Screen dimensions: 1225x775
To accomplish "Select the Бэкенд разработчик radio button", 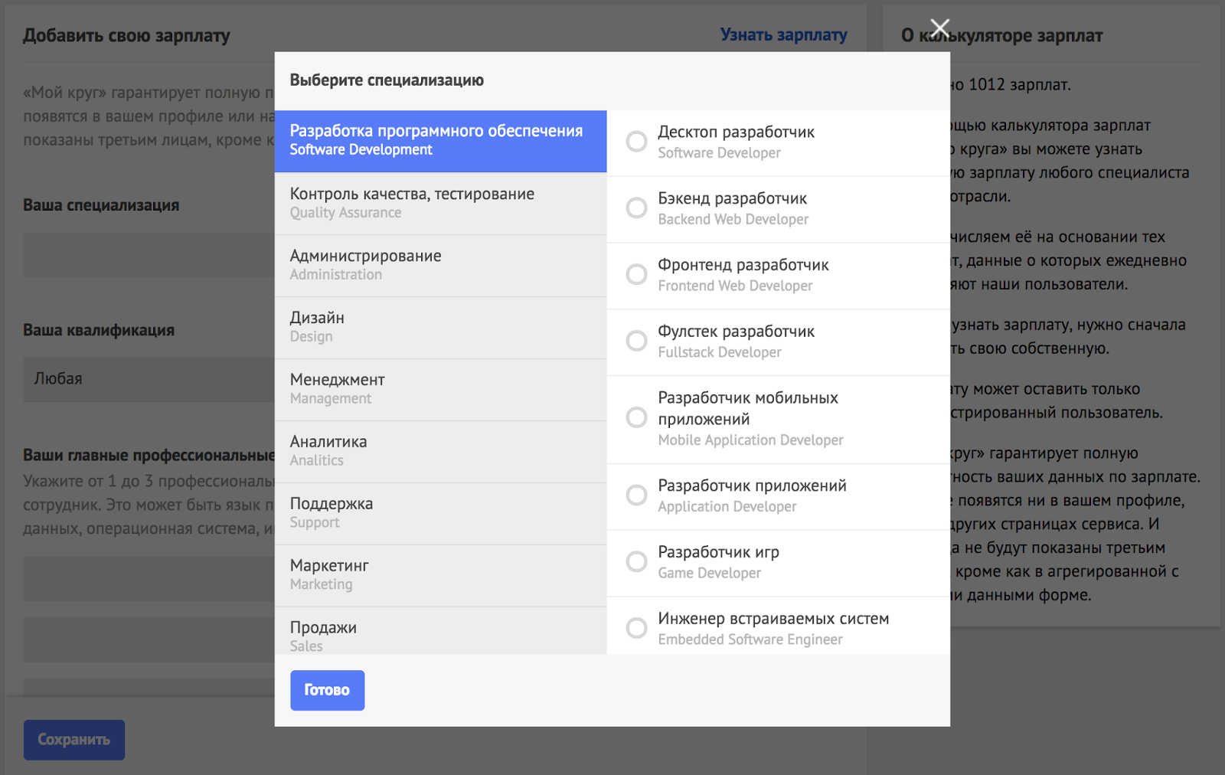I will pos(636,208).
